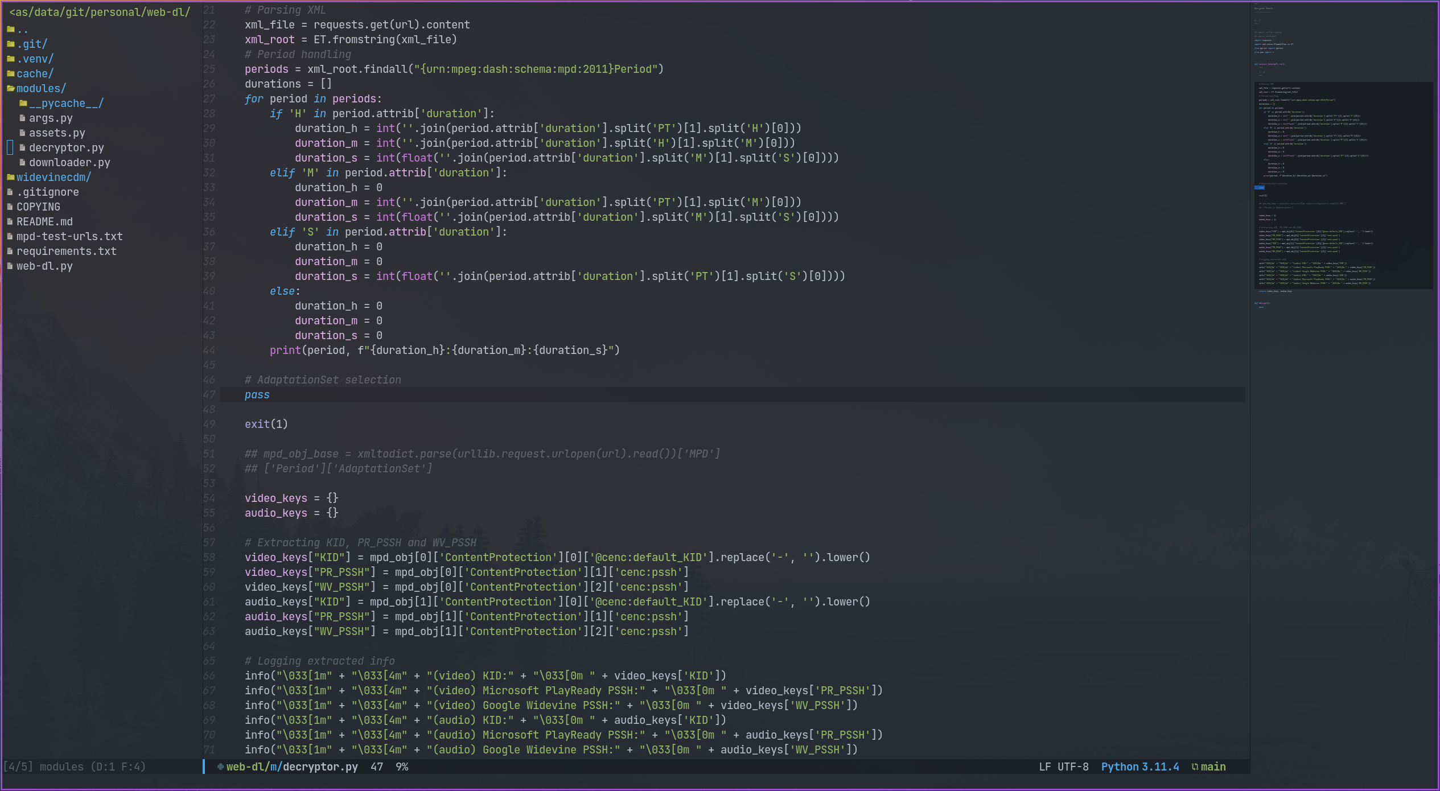
Task: Click the mpd-test-urls.txt file icon
Action: click(x=12, y=236)
